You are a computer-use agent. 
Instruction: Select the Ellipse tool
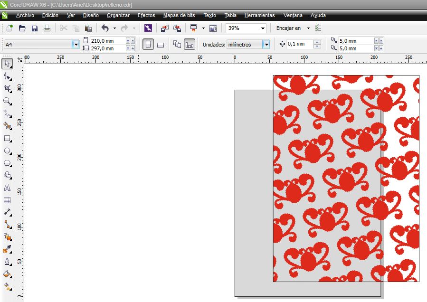[7, 151]
